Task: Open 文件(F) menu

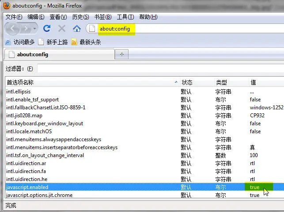Action: click(14, 17)
